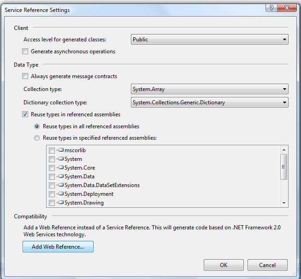Click the System.Drawing assembly icon
The image size is (301, 279).
pos(60,202)
